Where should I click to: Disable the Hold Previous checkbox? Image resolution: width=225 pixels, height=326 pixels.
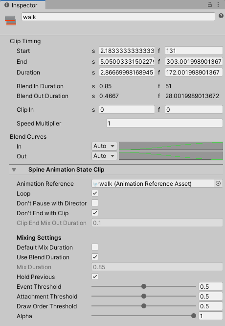(95, 276)
